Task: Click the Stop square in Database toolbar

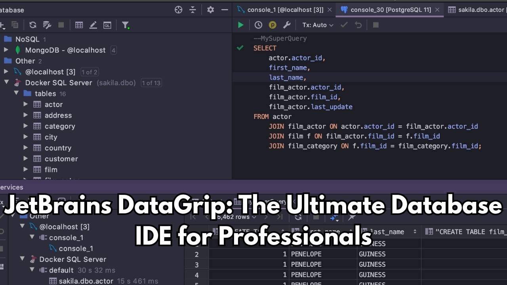Action: tap(61, 25)
